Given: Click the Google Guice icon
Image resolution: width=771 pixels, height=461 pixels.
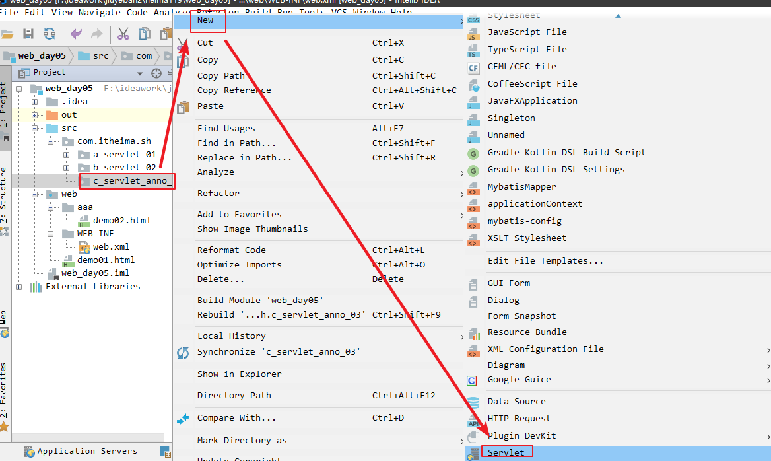Looking at the screenshot, I should coord(472,380).
